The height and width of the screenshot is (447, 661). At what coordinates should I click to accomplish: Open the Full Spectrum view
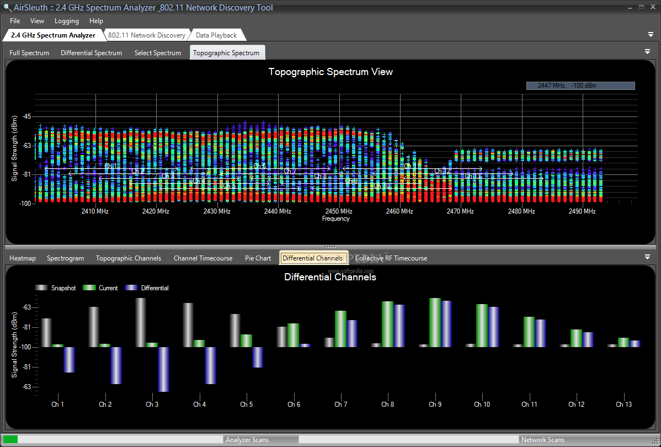coord(29,53)
